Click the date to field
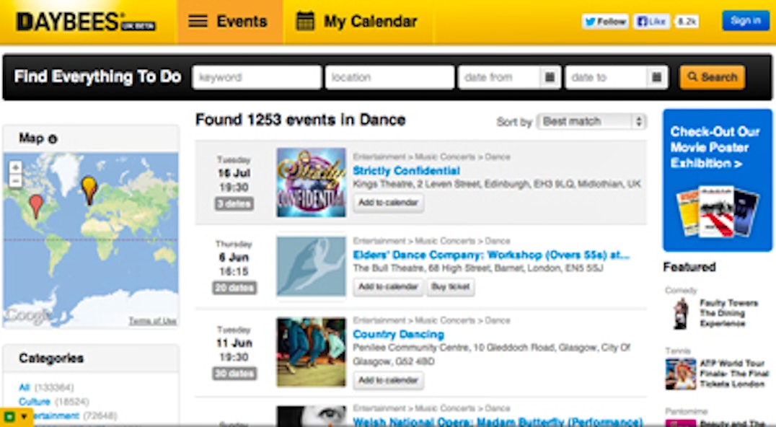This screenshot has width=776, height=427. click(x=606, y=77)
